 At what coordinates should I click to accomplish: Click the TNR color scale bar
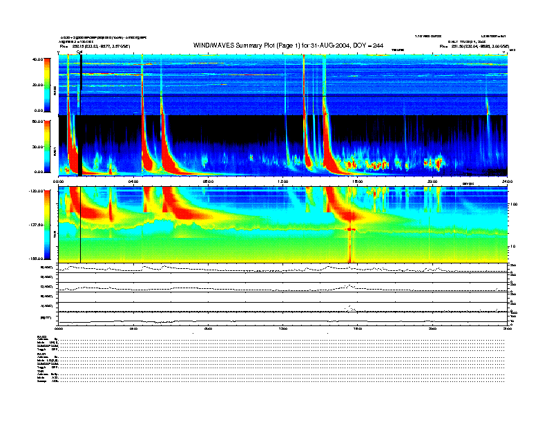[46, 224]
